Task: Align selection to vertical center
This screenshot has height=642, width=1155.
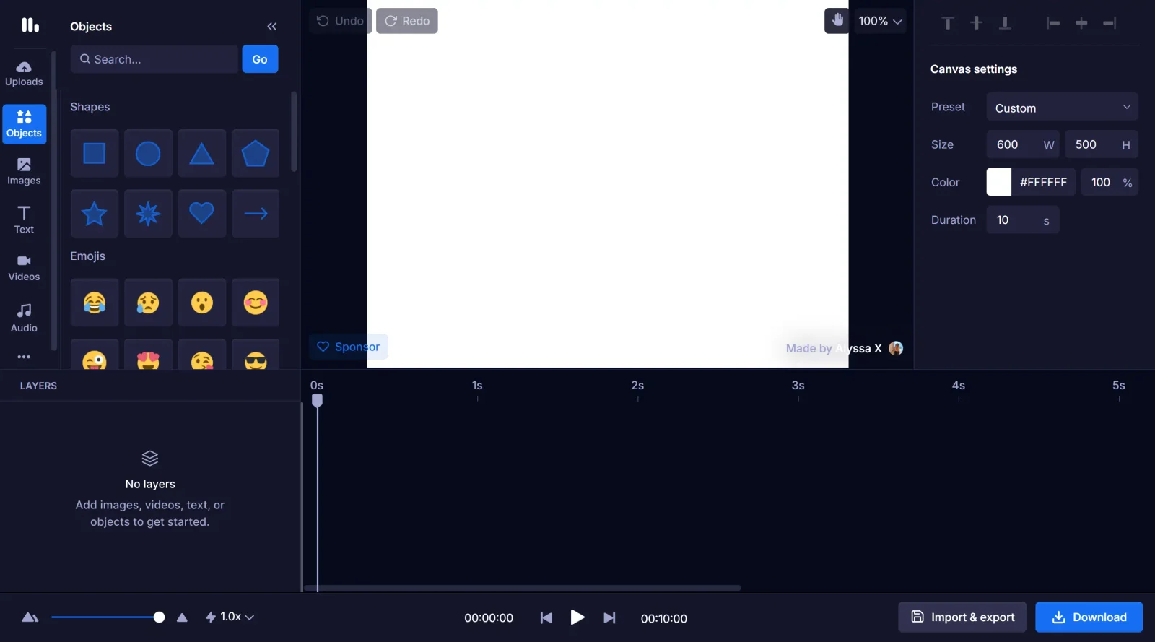Action: click(x=976, y=23)
